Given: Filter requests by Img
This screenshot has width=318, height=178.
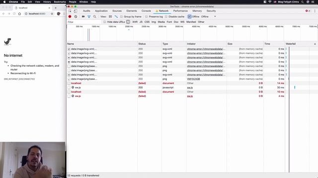Looking at the screenshot, I should pos(154,22).
